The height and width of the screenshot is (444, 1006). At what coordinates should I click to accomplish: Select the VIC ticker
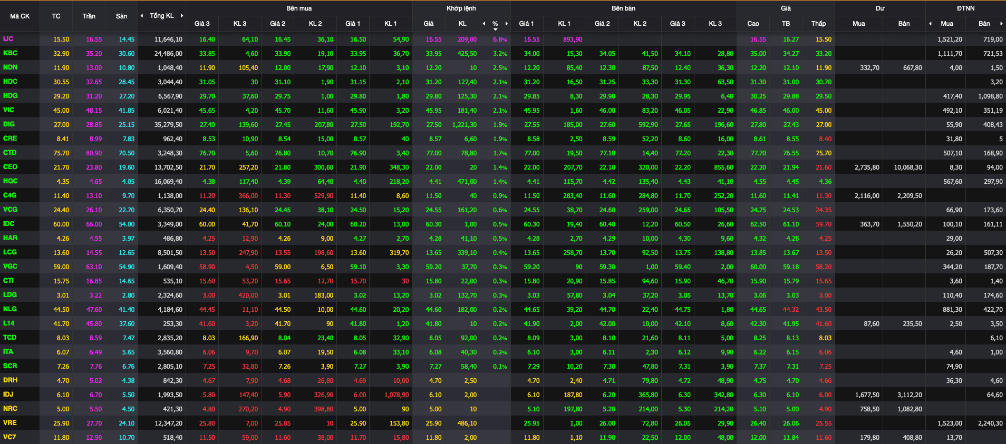coord(8,110)
